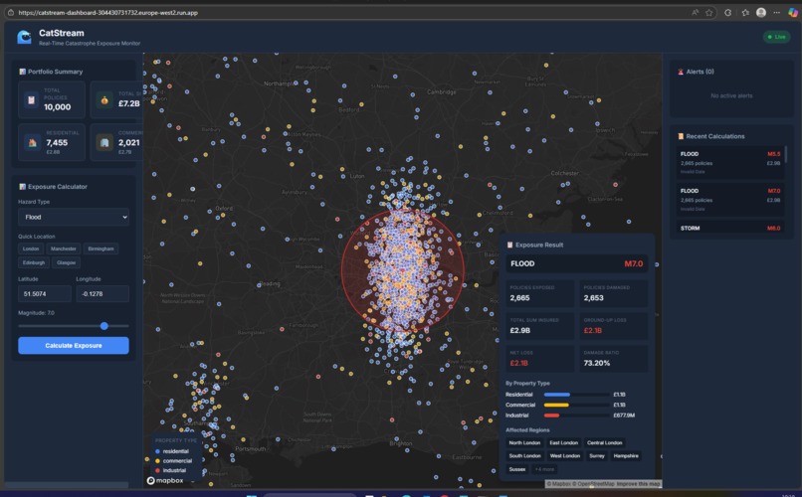The image size is (802, 497).
Task: Click the Policies Damaged 2,653 value
Action: pos(593,298)
